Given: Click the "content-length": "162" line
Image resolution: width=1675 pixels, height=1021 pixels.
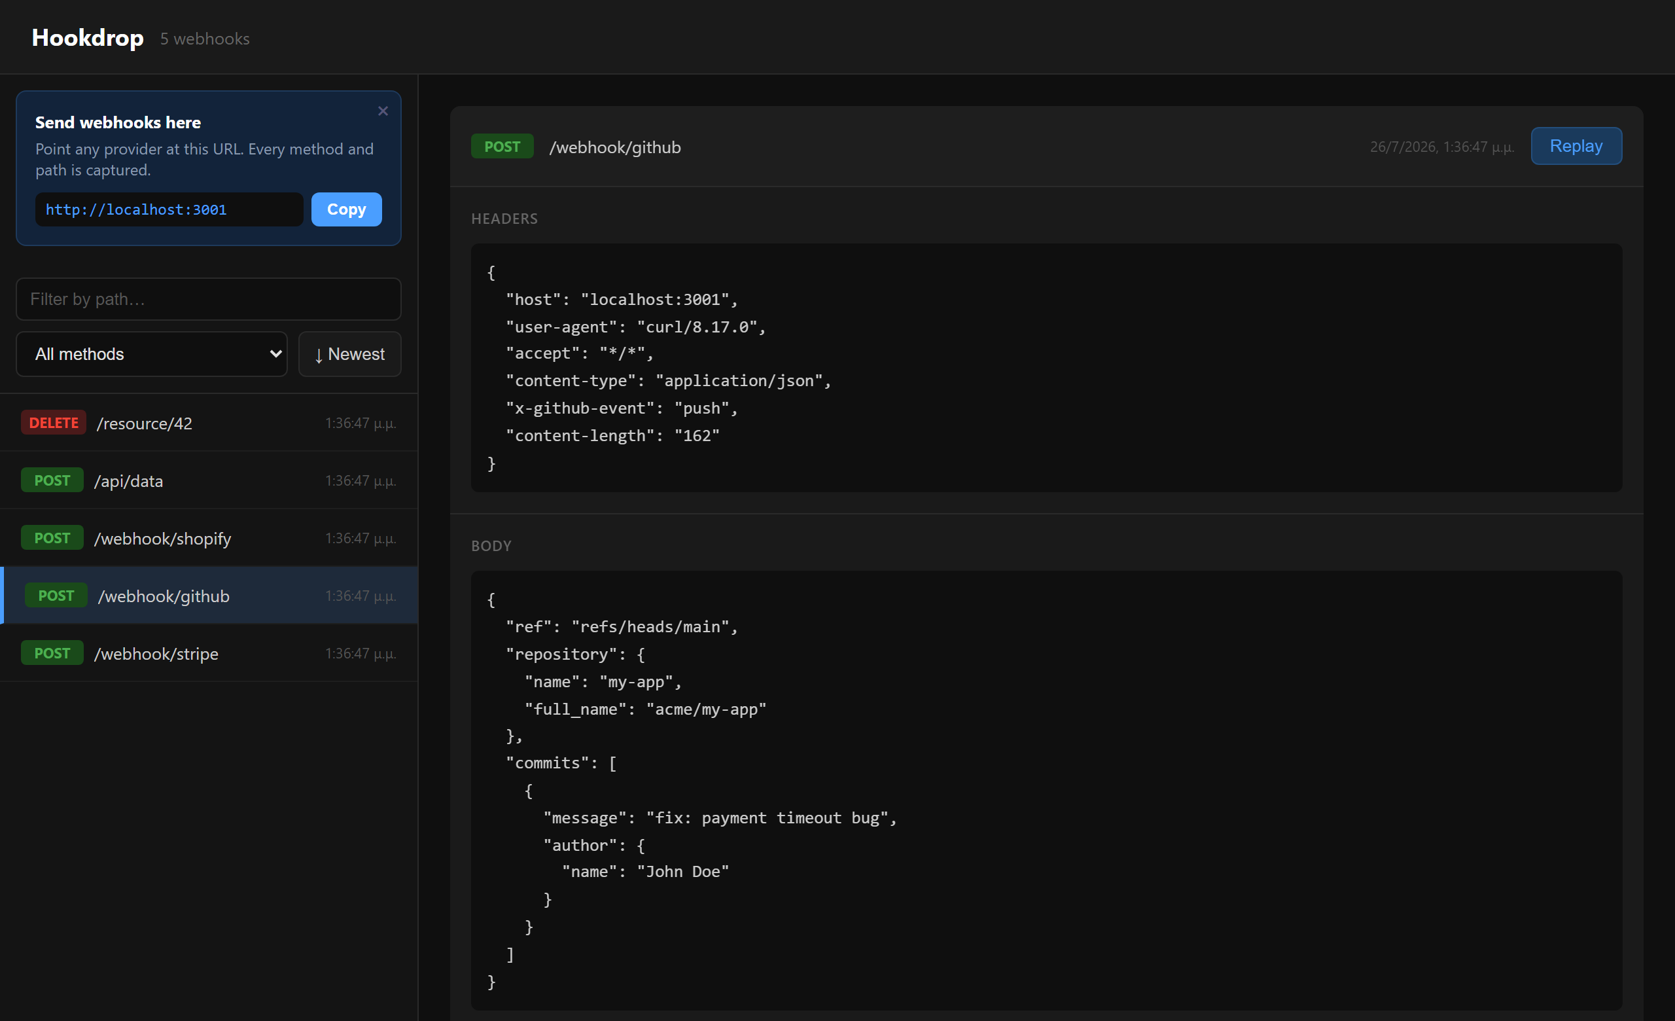Looking at the screenshot, I should coord(612,436).
